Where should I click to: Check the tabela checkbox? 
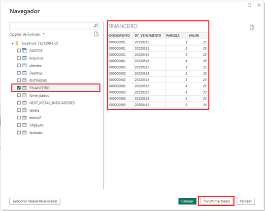tap(19, 110)
